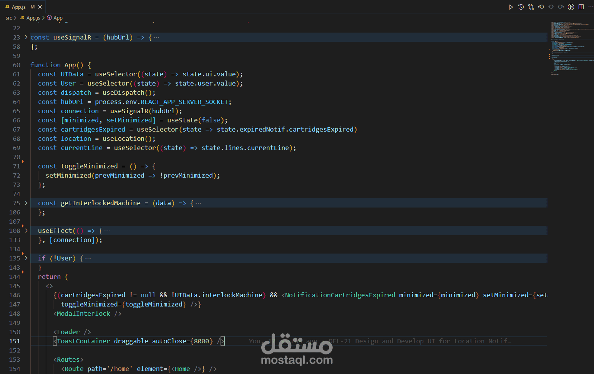The image size is (594, 374).
Task: Expand folded useSignalR block at line 23
Action: (x=26, y=37)
